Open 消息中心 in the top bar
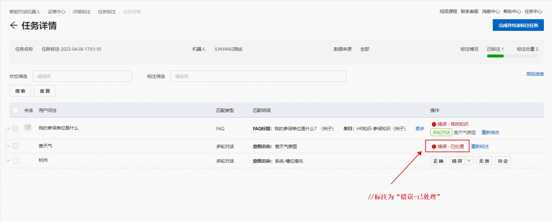The height and width of the screenshot is (221, 552). pyautogui.click(x=491, y=12)
